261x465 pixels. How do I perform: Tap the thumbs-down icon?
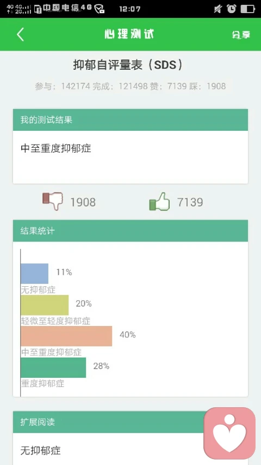pyautogui.click(x=53, y=201)
